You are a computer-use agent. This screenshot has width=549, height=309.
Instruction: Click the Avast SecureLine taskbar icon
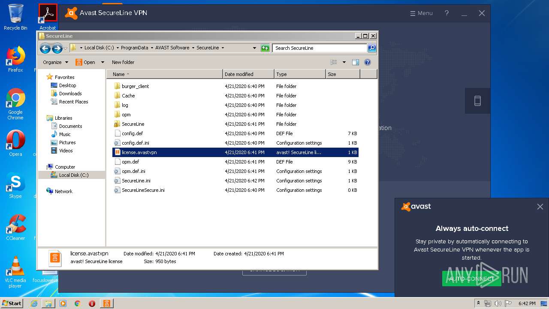[x=106, y=303]
